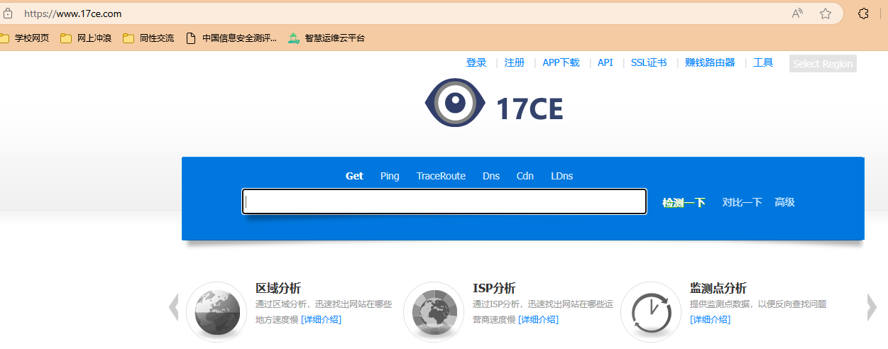The width and height of the screenshot is (888, 349).
Task: Open the APP下载 link
Action: 561,62
